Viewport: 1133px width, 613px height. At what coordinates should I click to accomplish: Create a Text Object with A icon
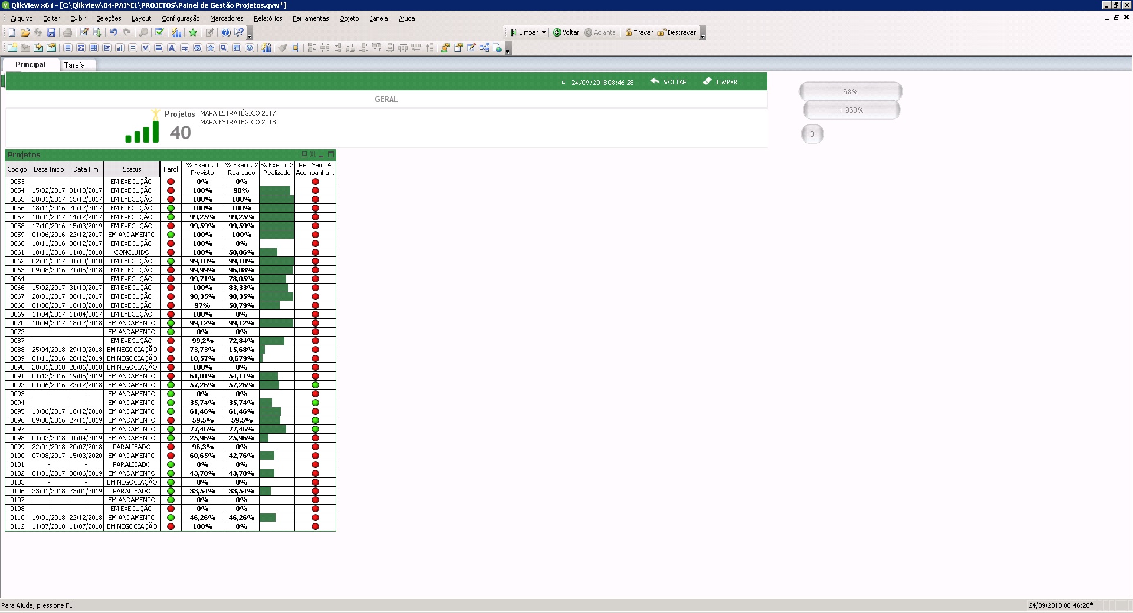172,48
